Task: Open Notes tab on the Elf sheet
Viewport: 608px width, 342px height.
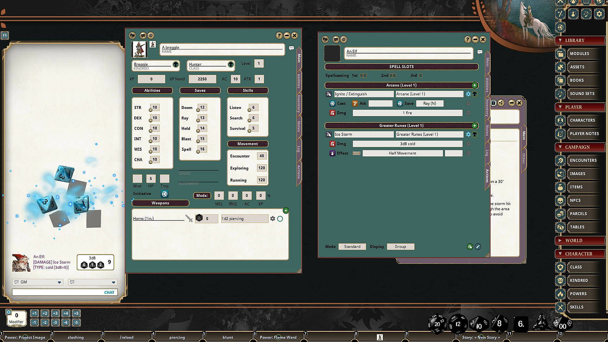Action: point(487,130)
